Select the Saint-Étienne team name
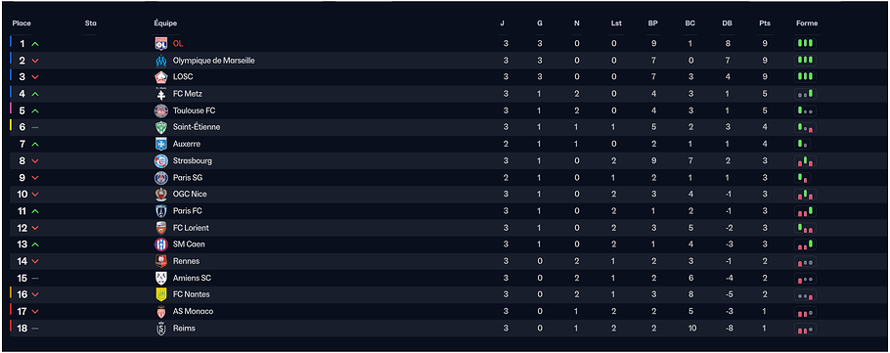The height and width of the screenshot is (353, 890). [x=197, y=127]
